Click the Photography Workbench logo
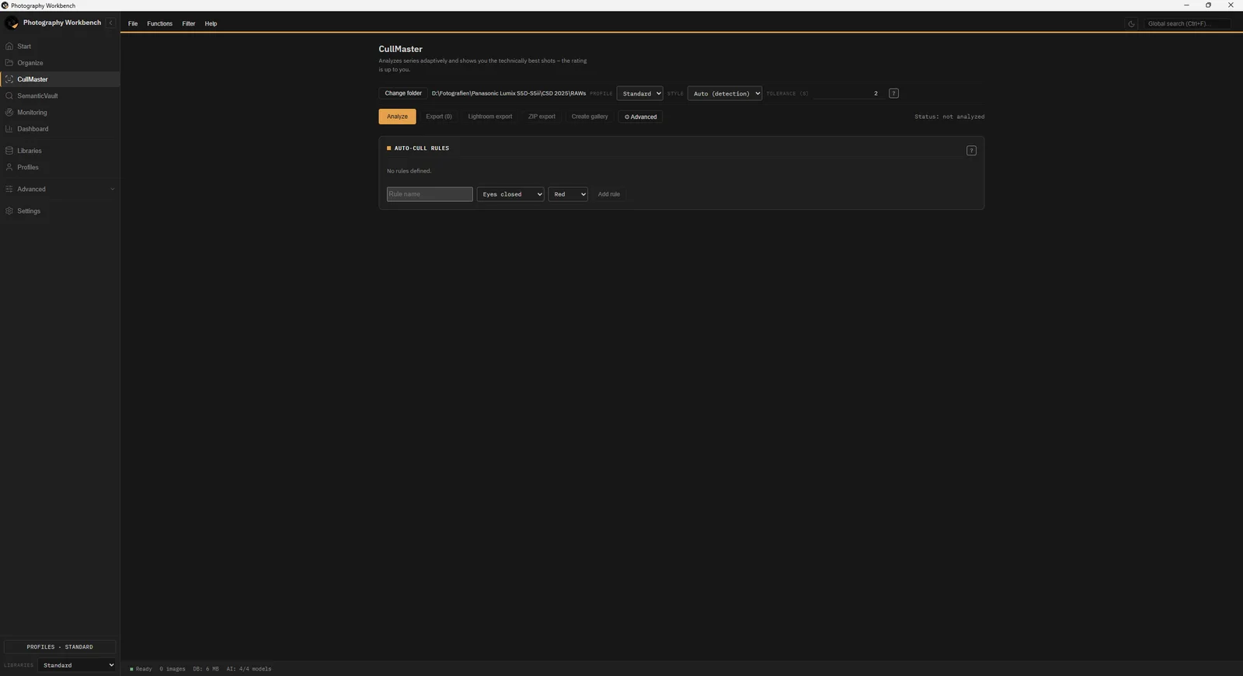 pyautogui.click(x=12, y=23)
